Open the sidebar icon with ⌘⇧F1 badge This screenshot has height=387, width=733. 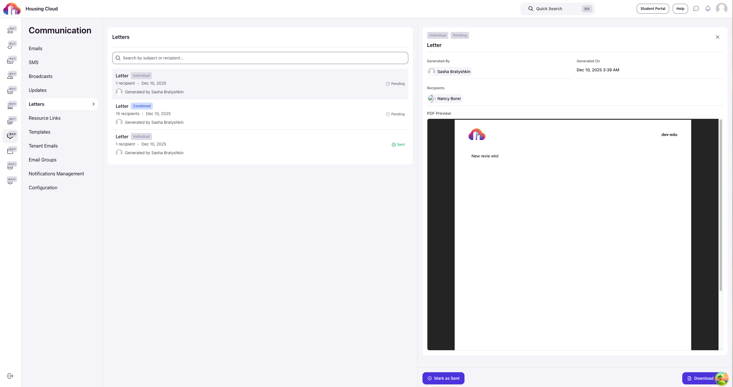[x=10, y=166]
